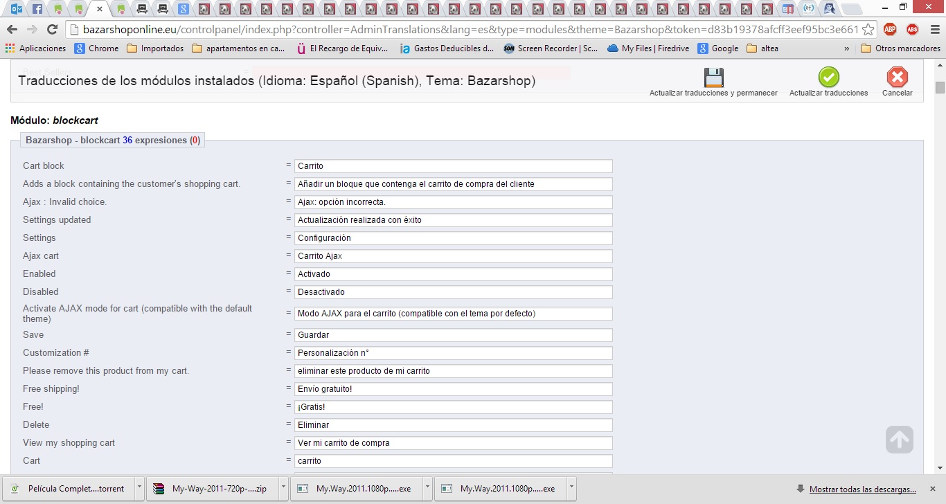Reload the page with the refresh icon
946x504 pixels.
[x=52, y=30]
